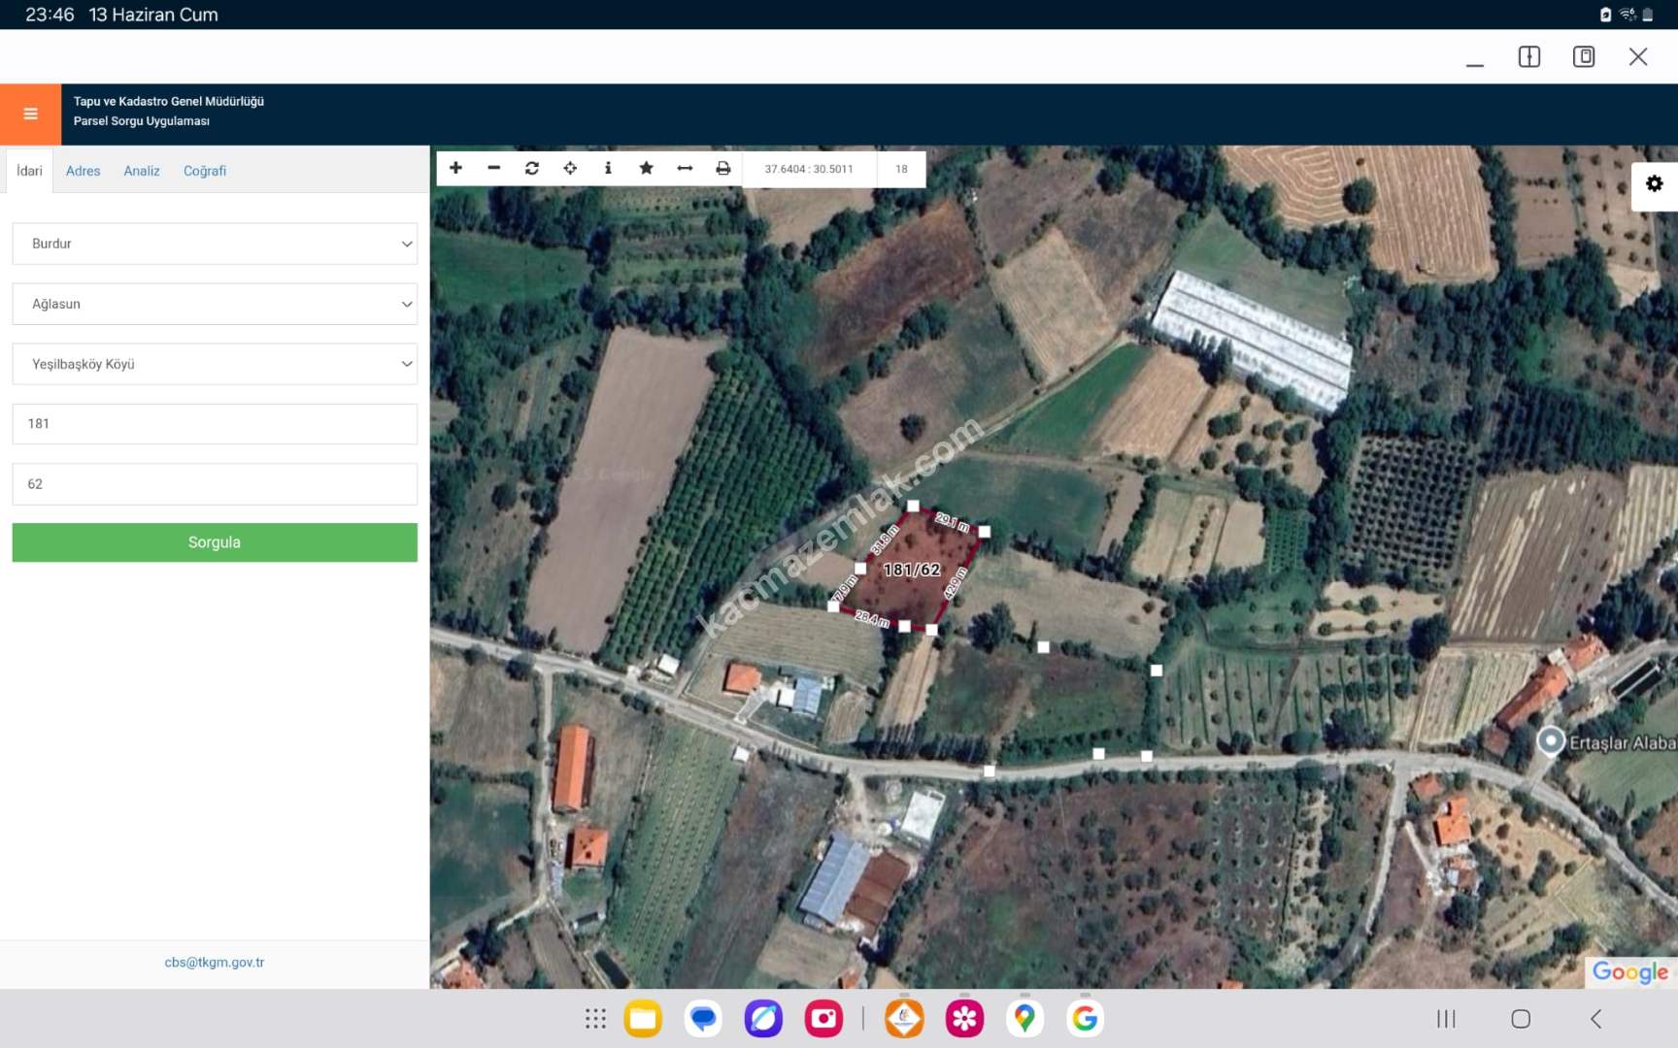Toggle the orange hamburger menu
1678x1048 pixels.
pos(30,114)
